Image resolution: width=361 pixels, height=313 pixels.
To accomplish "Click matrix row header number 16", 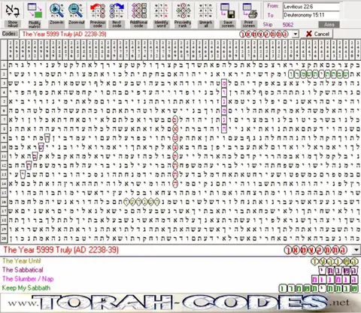I will click(x=4, y=202).
